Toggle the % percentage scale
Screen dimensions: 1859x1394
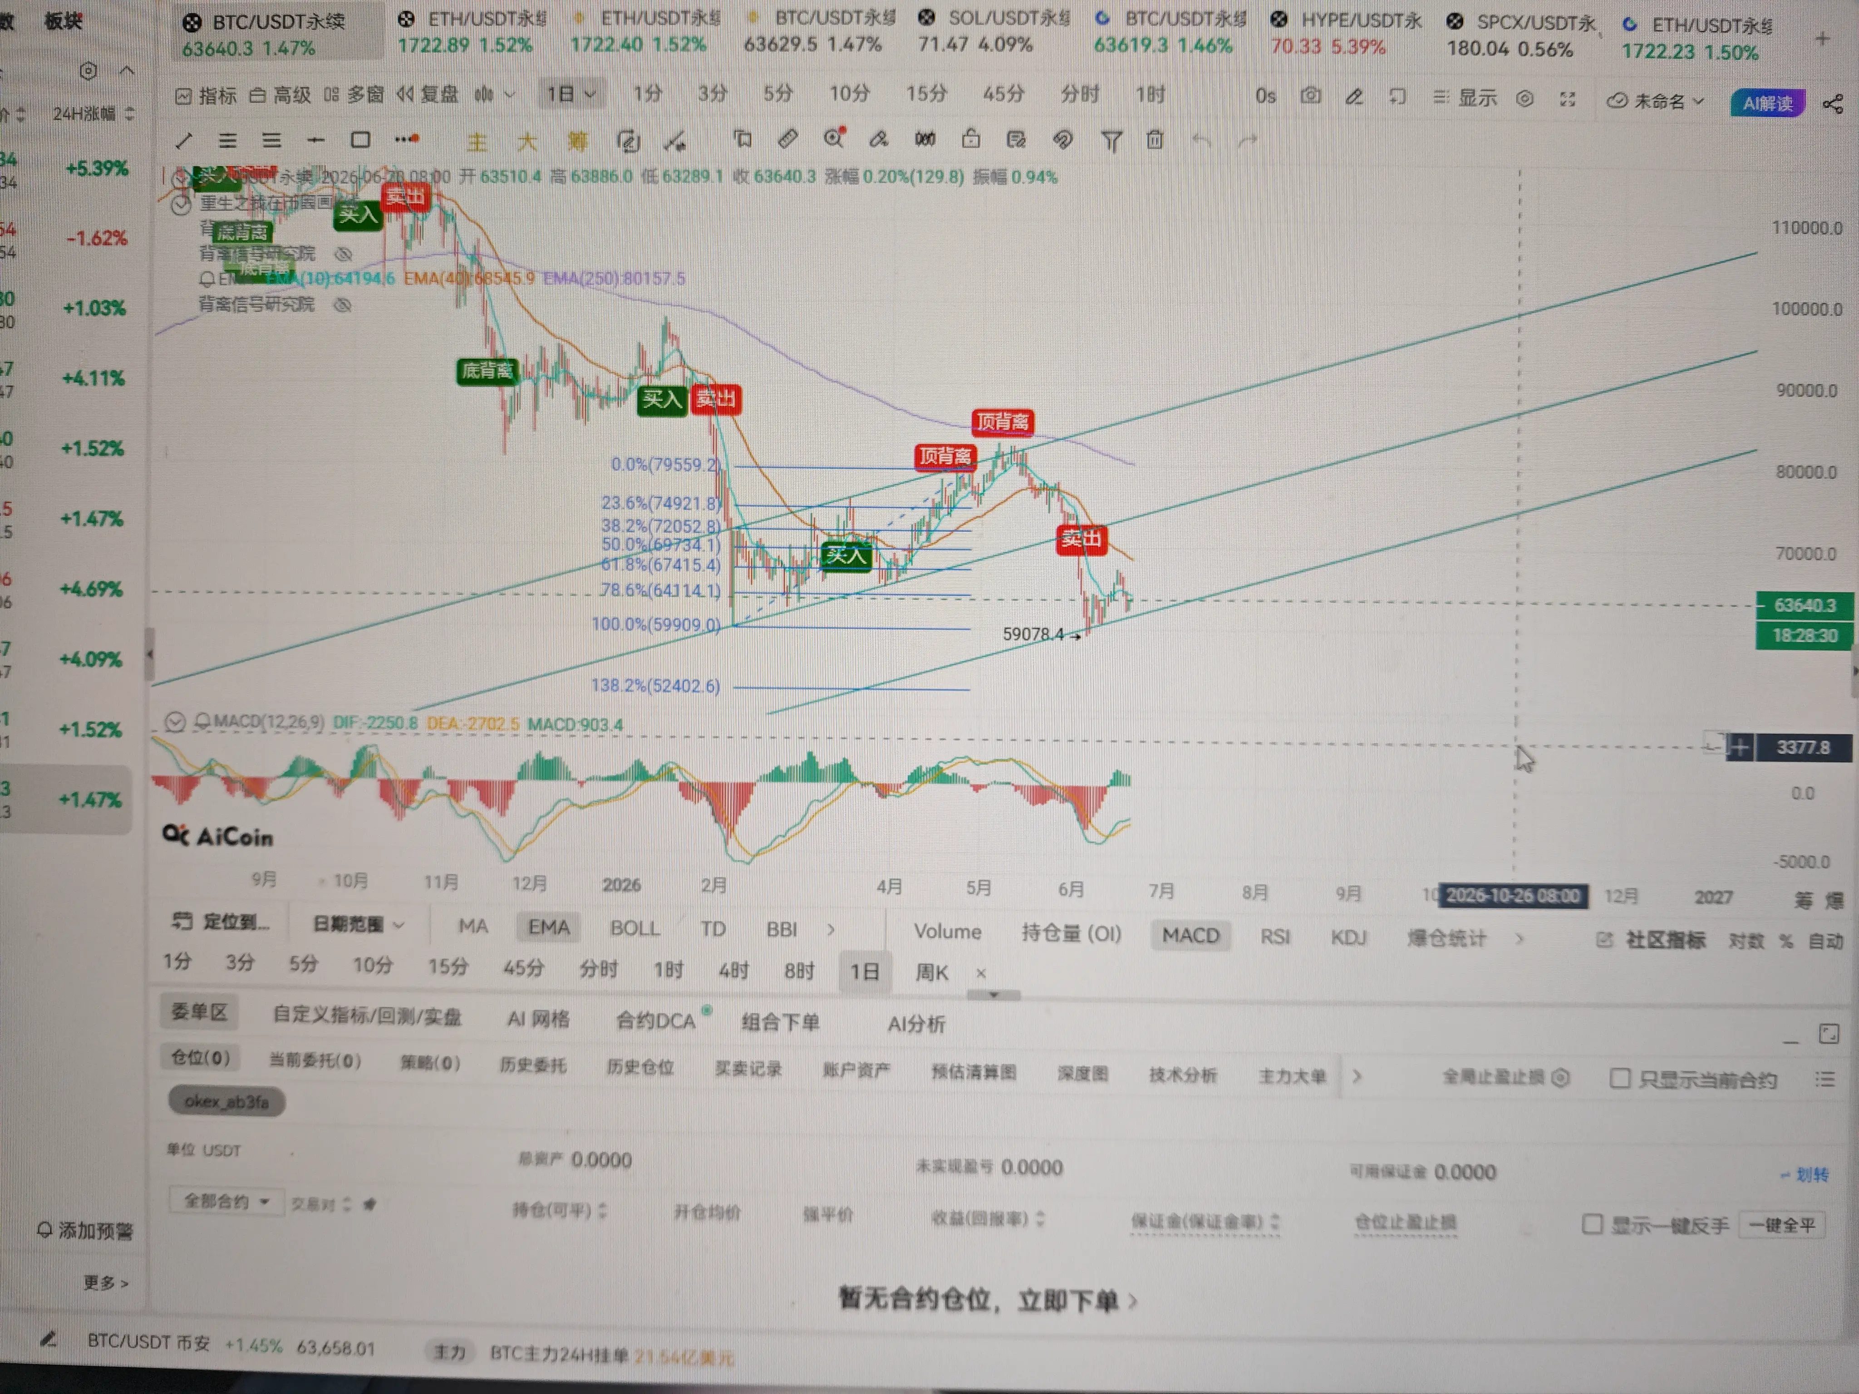pyautogui.click(x=1786, y=942)
